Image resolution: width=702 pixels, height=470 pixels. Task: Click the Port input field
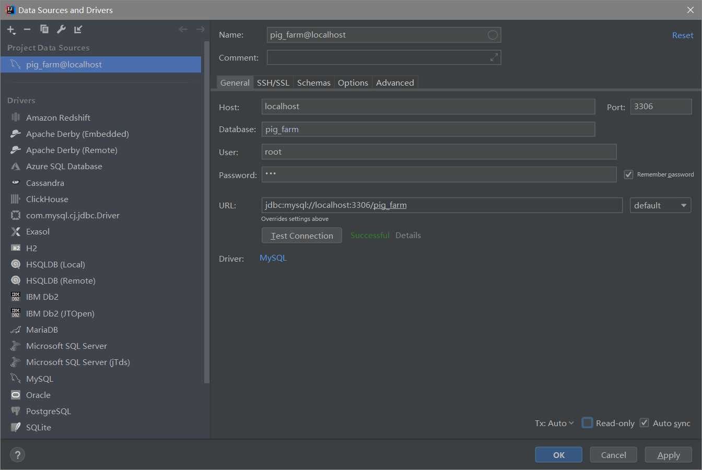pos(661,107)
